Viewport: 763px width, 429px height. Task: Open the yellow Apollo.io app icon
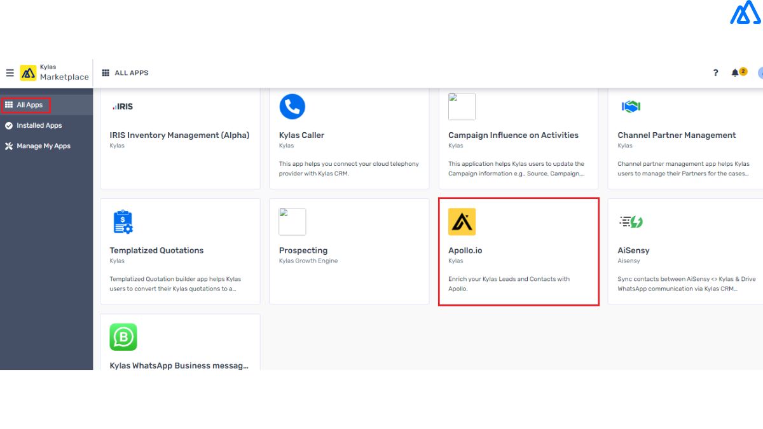(x=462, y=221)
